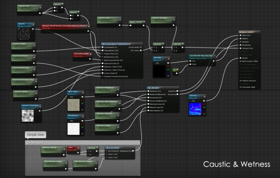Click the False pin on Use Metallic Map switch

[x=190, y=64]
